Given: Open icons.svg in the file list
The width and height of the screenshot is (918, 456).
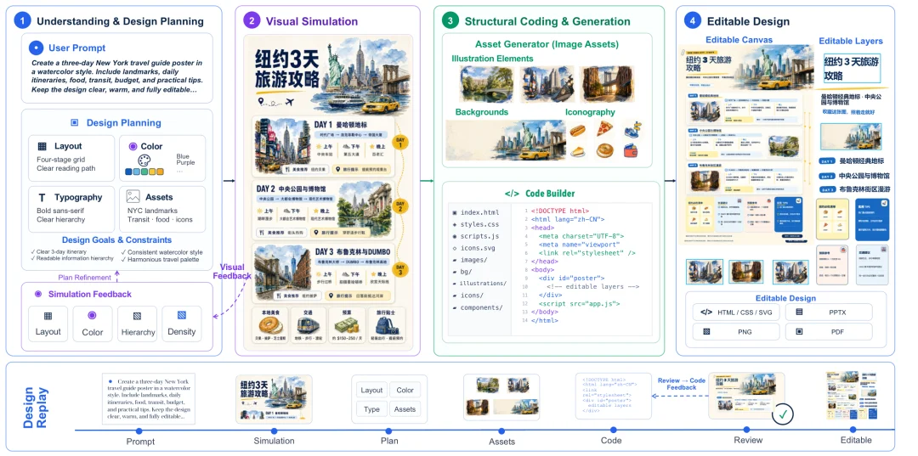Looking at the screenshot, I should pyautogui.click(x=475, y=248).
